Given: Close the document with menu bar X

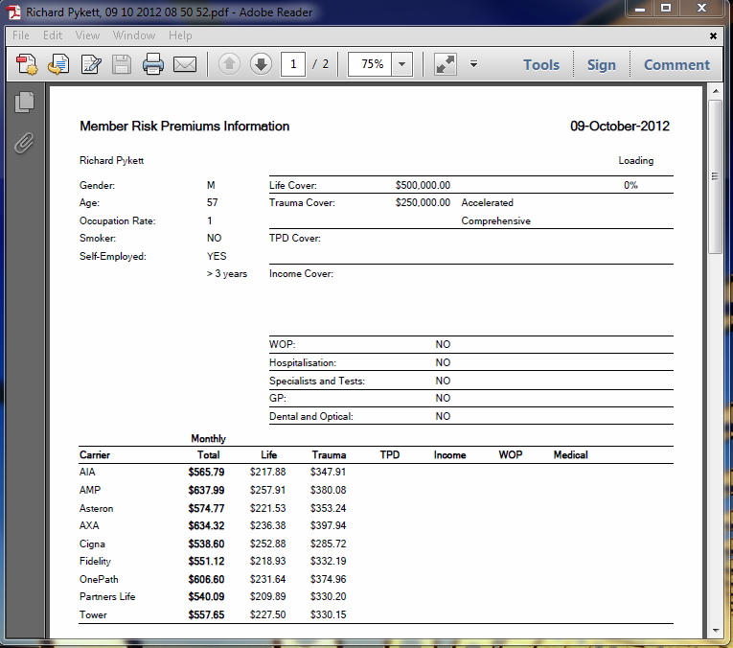Looking at the screenshot, I should click(713, 35).
